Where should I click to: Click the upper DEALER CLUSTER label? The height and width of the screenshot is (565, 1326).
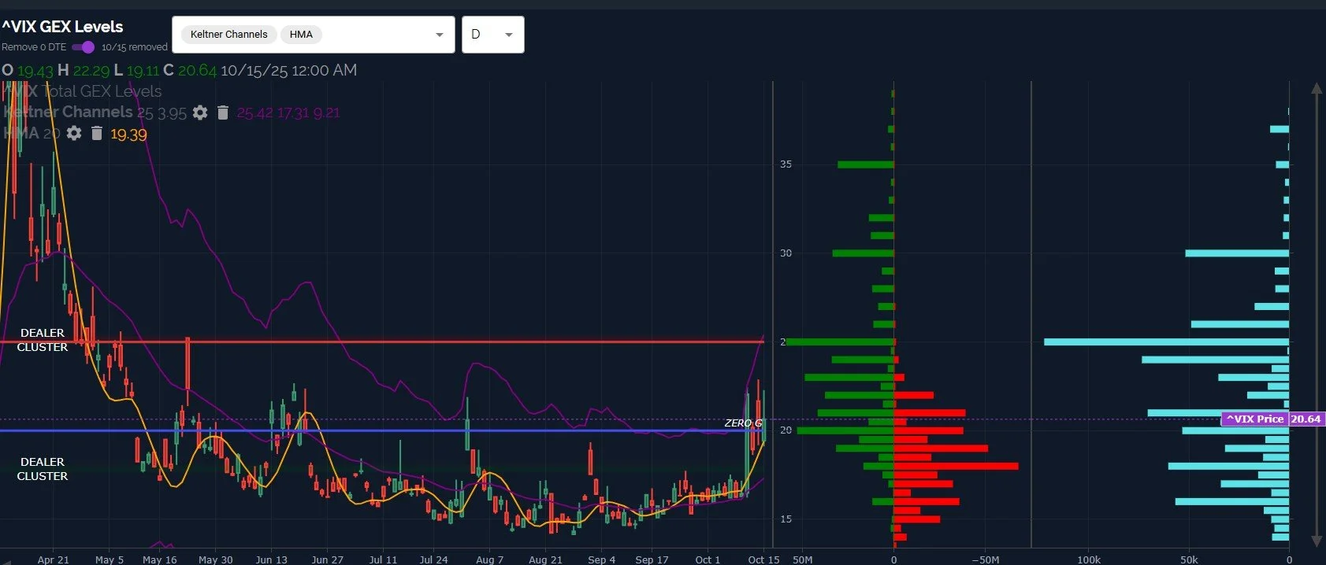pos(43,340)
